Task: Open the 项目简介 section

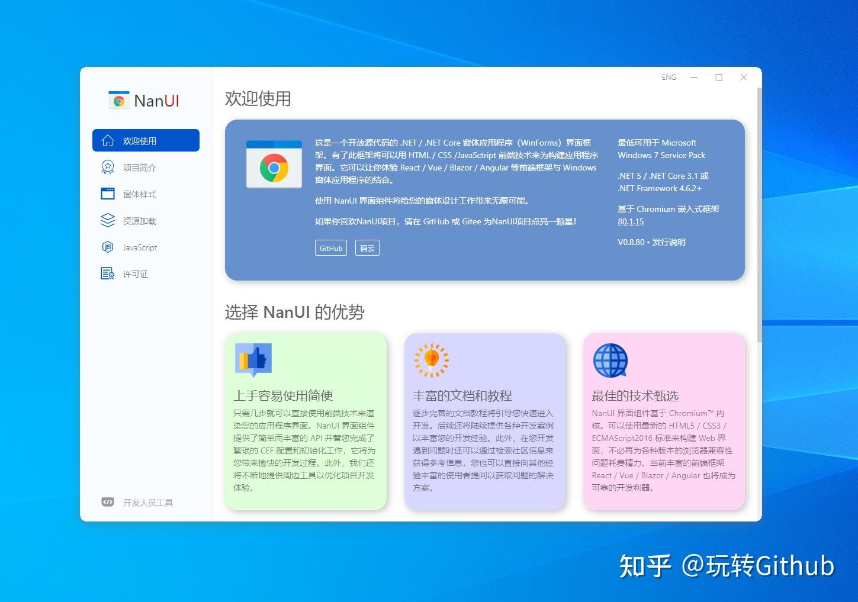Action: pos(140,167)
